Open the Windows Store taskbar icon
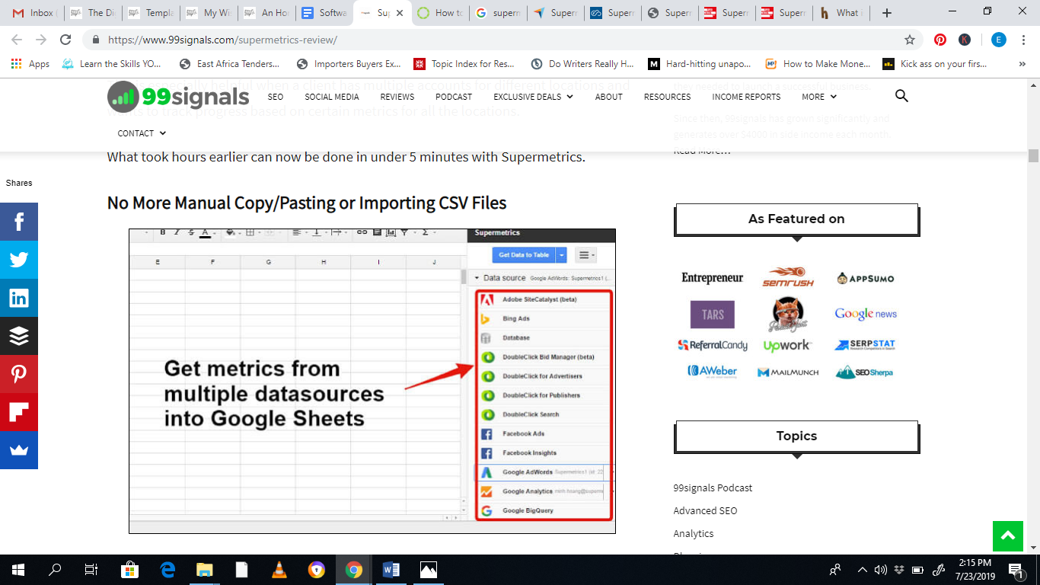1040x585 pixels. click(130, 570)
